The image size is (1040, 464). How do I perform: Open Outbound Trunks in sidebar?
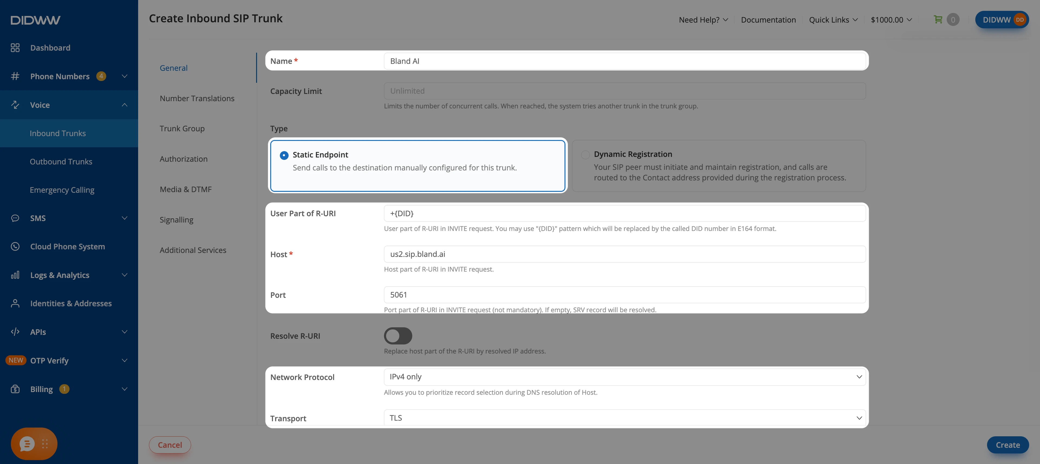pyautogui.click(x=61, y=161)
